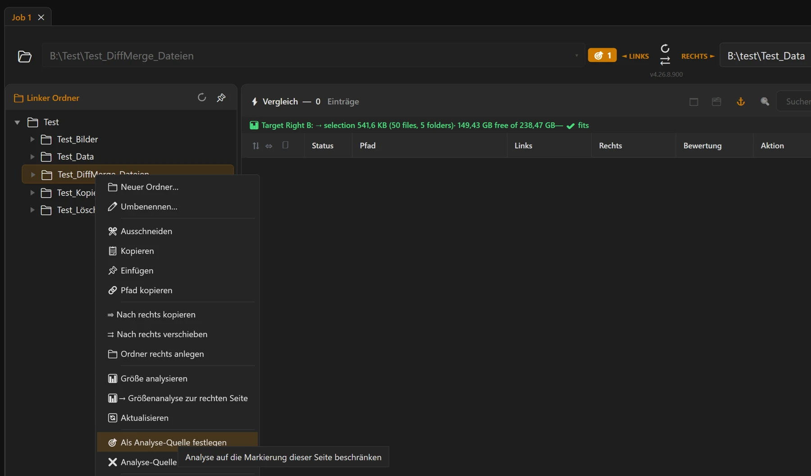Click the left path input field
Viewport: 811px width, 476px height.
313,55
